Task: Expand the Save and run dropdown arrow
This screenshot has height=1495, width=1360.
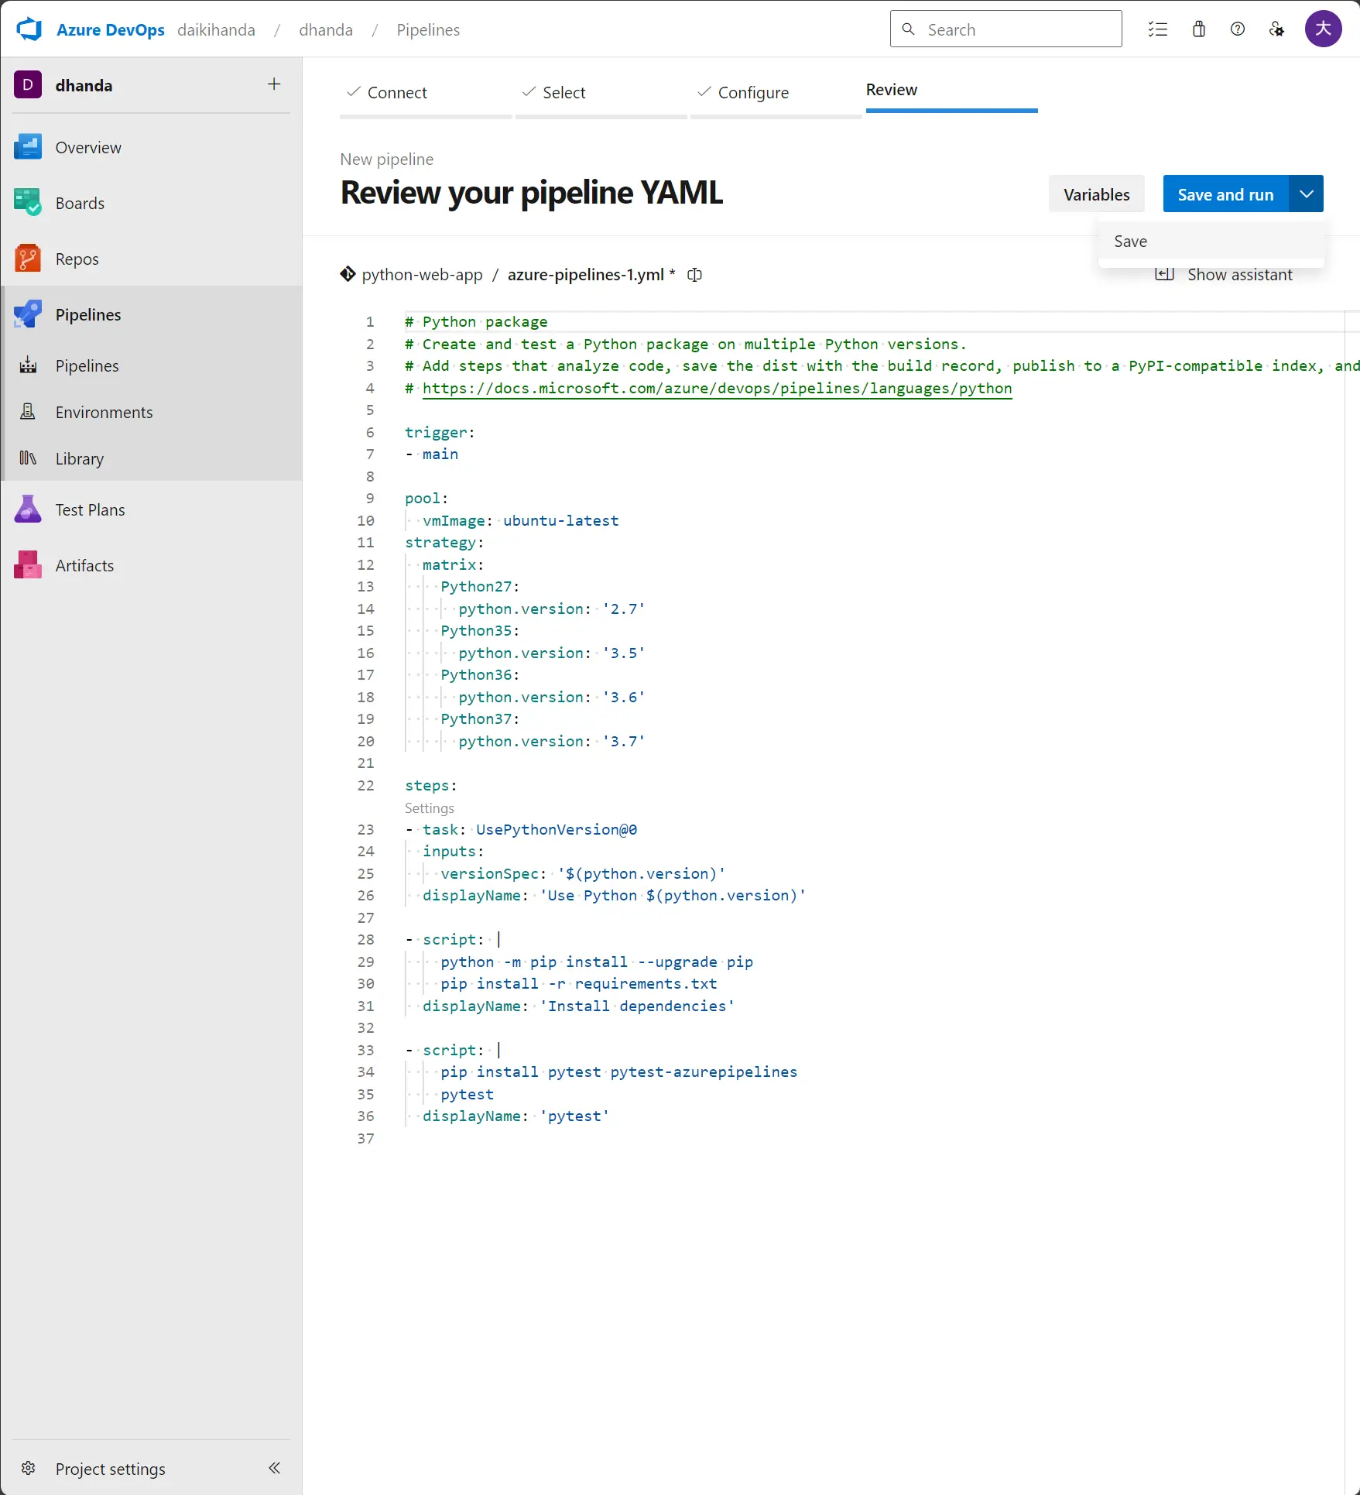Action: 1306,194
